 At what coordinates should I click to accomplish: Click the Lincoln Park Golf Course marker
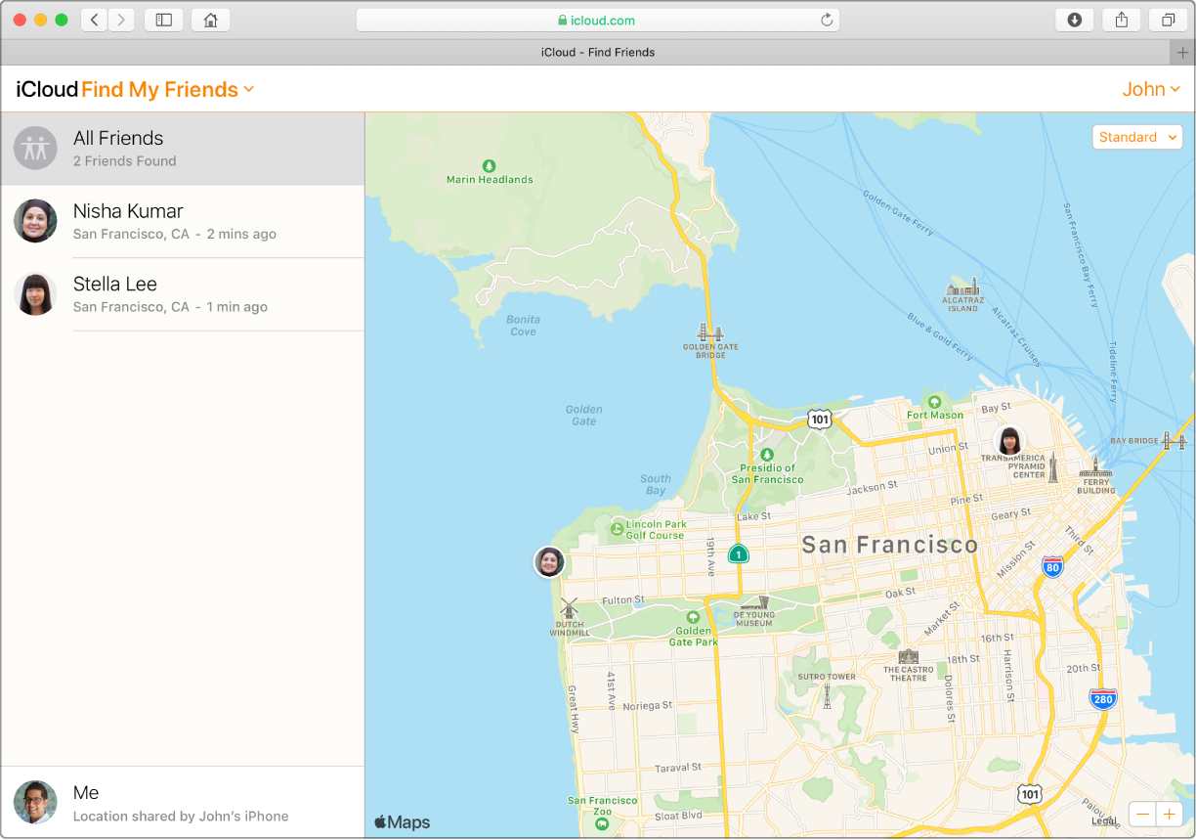point(618,529)
